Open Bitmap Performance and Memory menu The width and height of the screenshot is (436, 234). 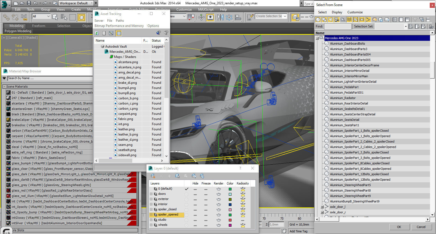point(119,26)
